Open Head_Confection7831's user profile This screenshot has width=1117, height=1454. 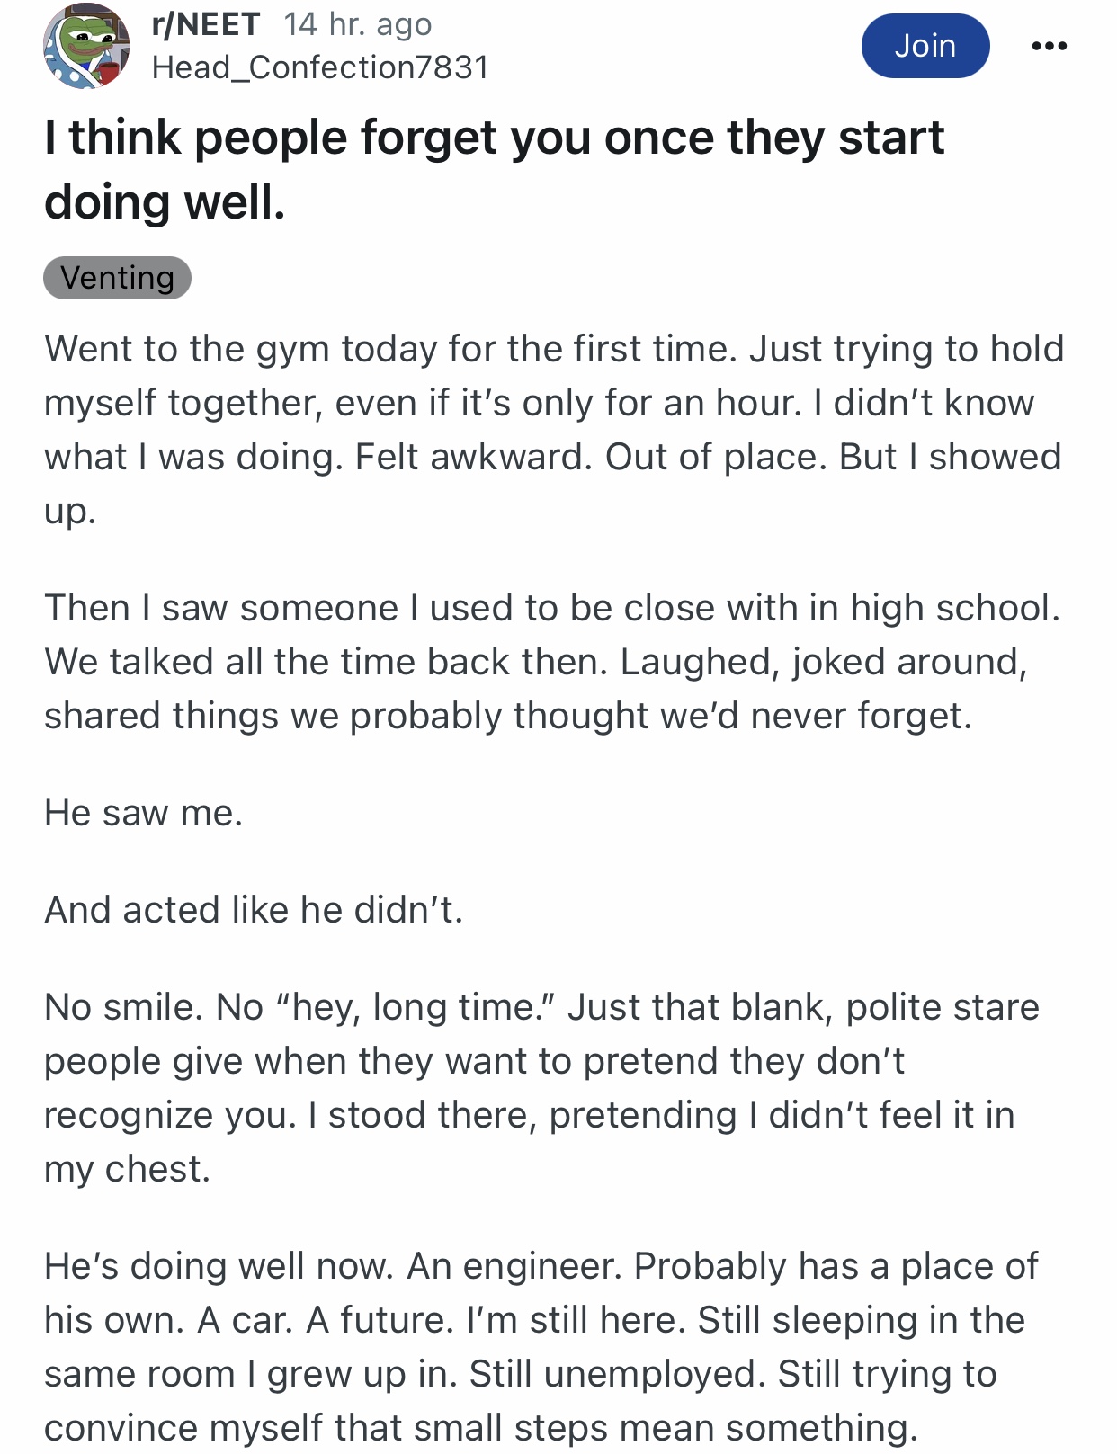(320, 67)
